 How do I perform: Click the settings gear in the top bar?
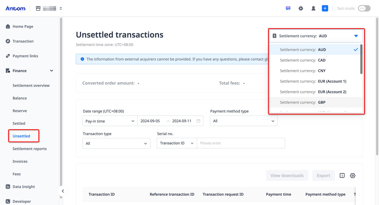[301, 8]
